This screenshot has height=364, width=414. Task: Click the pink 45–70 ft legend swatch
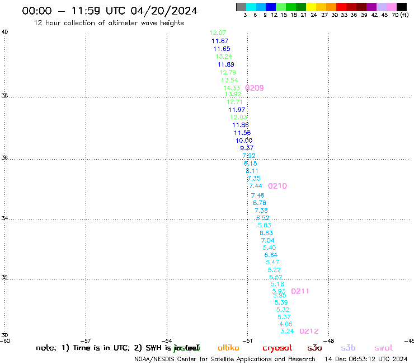point(392,7)
